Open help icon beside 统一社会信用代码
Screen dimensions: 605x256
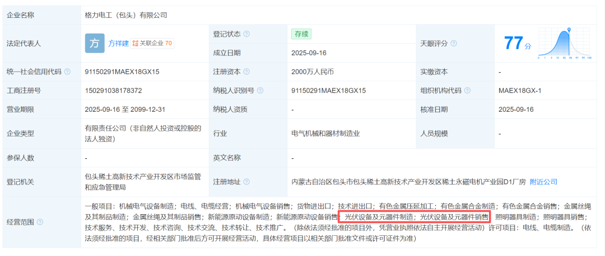68,72
